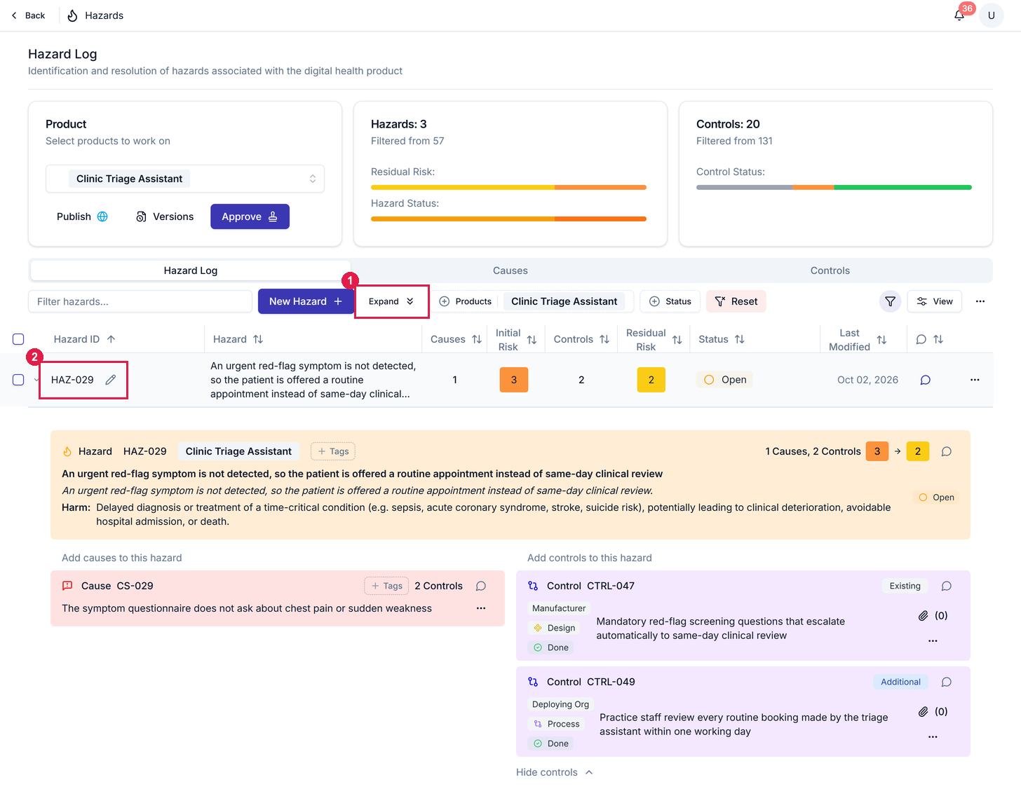Select the Hazard Log tab
The height and width of the screenshot is (803, 1021).
click(x=191, y=270)
